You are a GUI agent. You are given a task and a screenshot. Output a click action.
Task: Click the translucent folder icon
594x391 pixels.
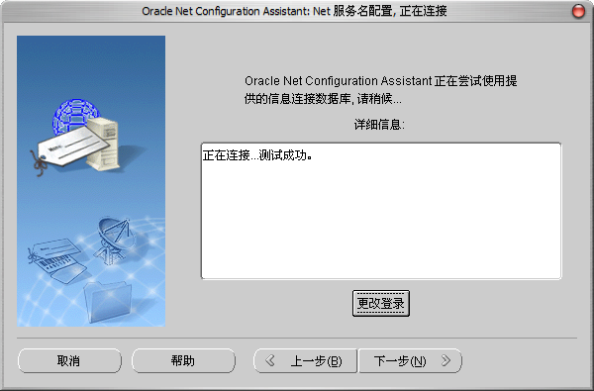coord(108,302)
